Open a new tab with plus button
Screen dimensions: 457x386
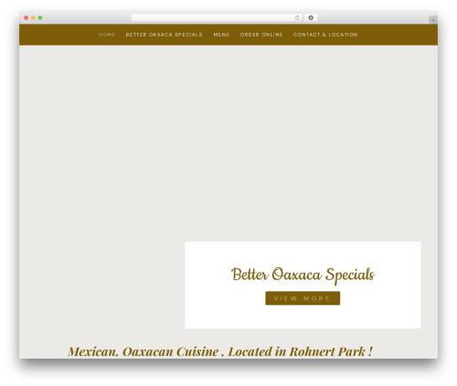[x=433, y=20]
